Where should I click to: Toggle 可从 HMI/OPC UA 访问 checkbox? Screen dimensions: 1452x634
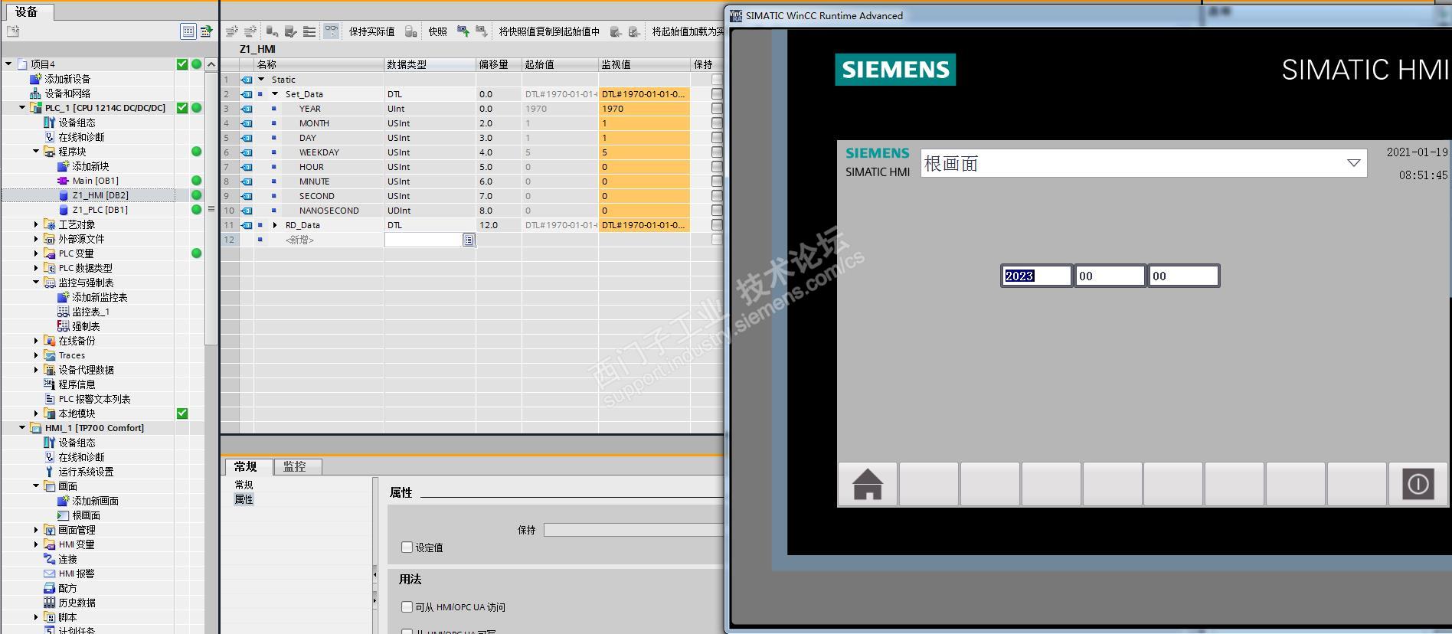point(407,607)
